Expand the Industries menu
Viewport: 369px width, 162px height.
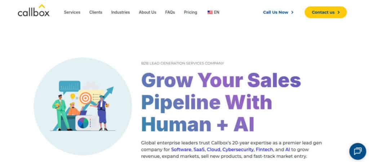tap(120, 12)
